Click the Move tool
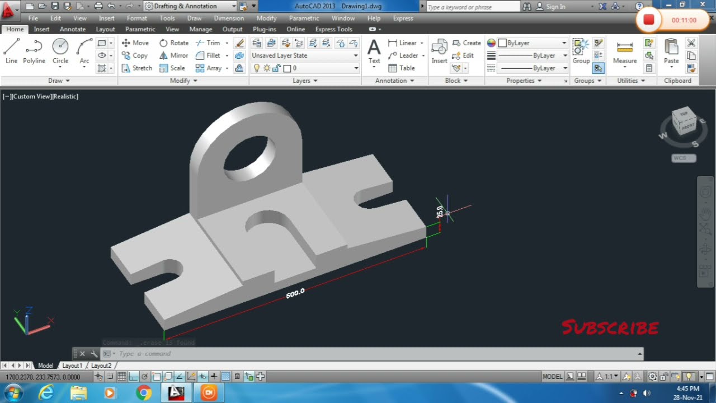716x403 pixels. click(x=135, y=43)
